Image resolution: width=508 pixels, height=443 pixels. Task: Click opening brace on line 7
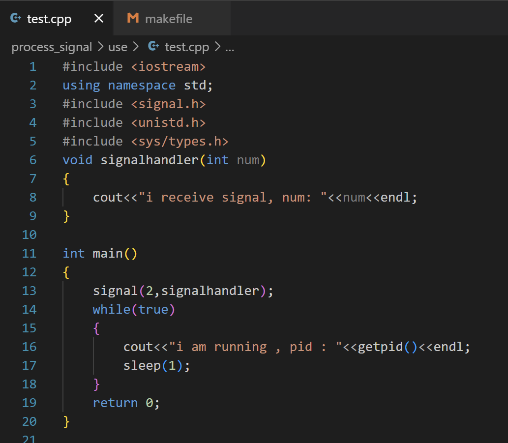(x=66, y=179)
